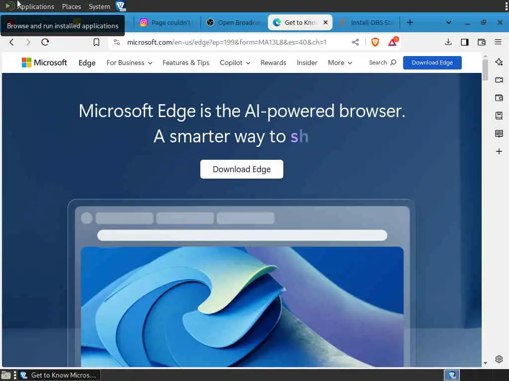Open site Search
The image size is (509, 381).
coord(382,63)
